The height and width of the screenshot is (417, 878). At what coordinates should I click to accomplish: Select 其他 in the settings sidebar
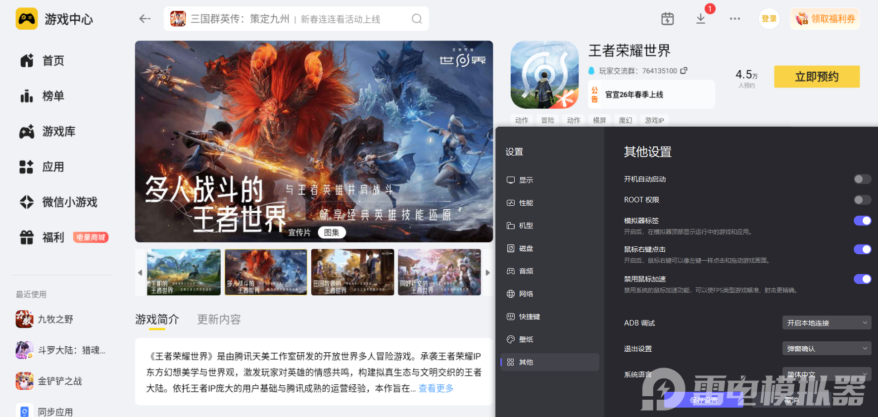(550, 362)
